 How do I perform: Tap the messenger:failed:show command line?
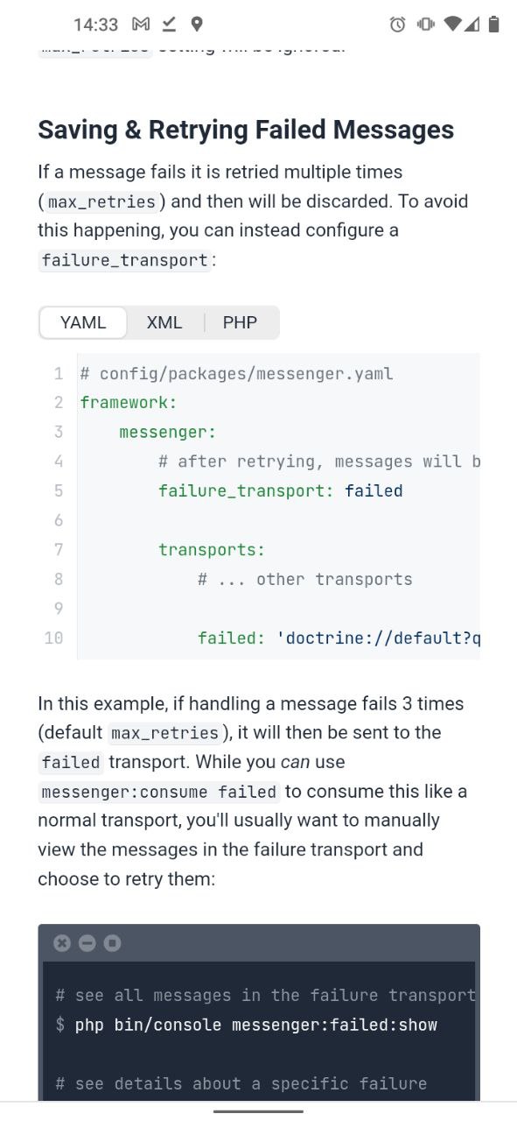255,1025
